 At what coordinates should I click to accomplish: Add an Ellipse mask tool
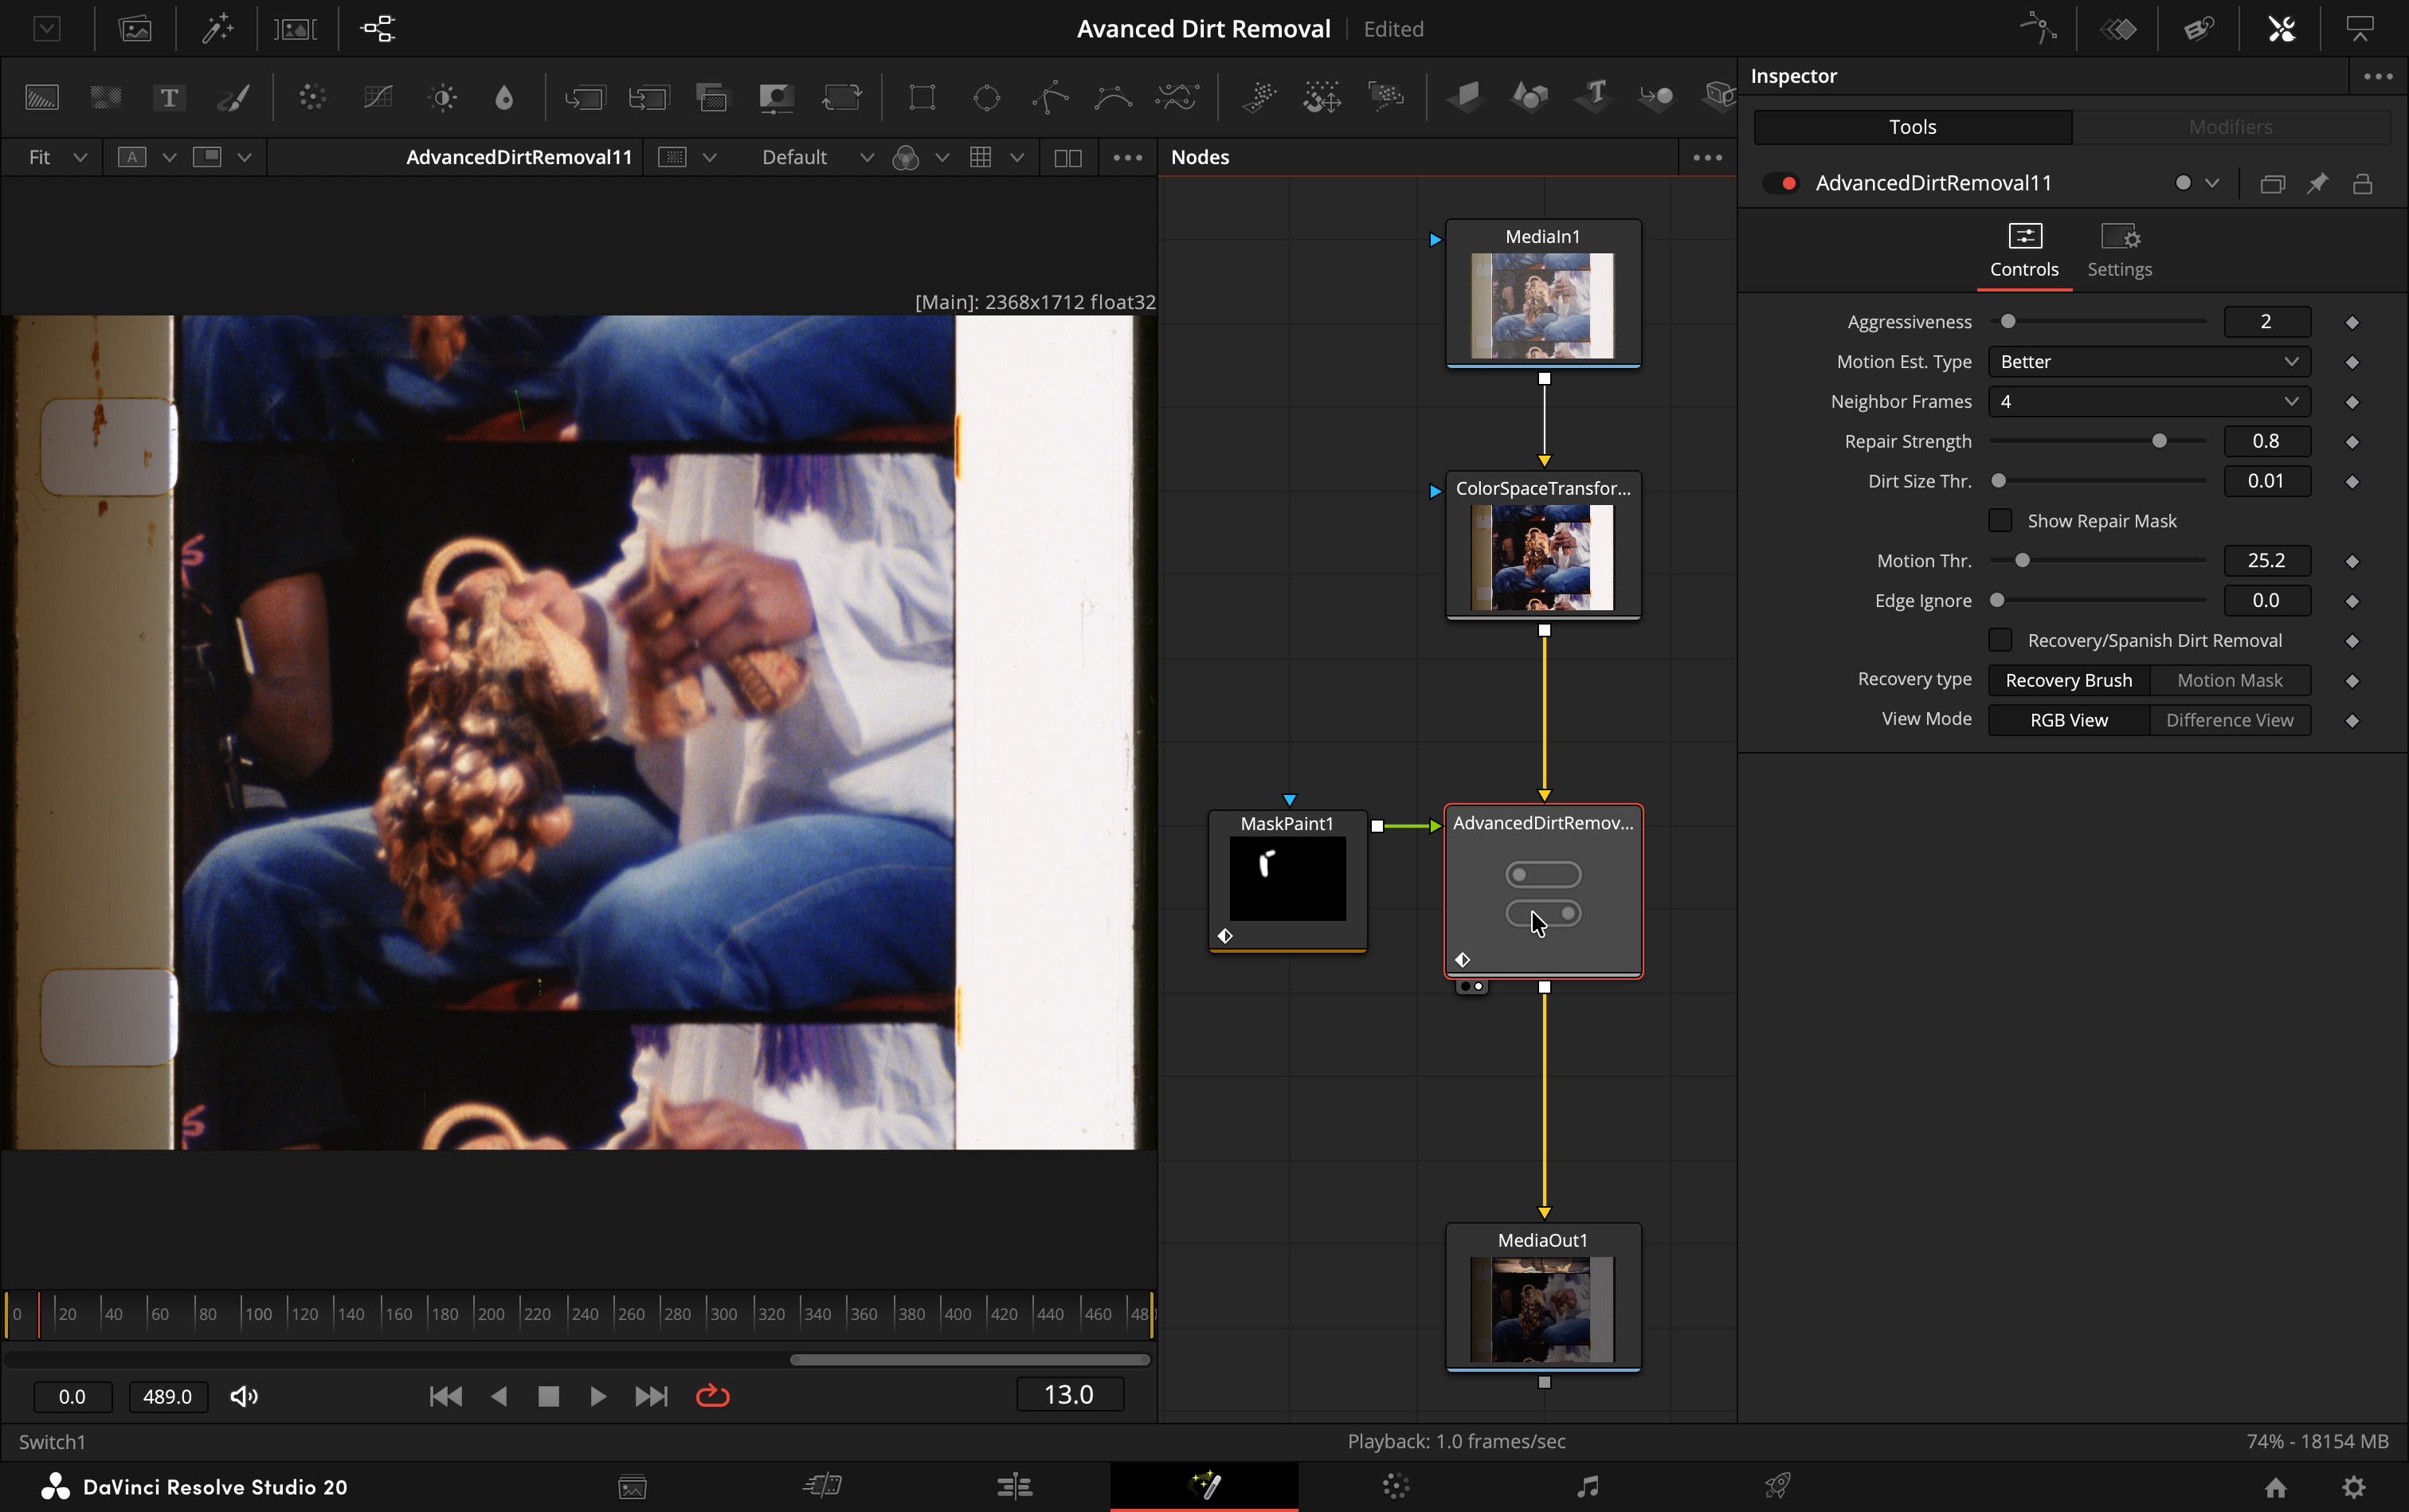coord(986,97)
